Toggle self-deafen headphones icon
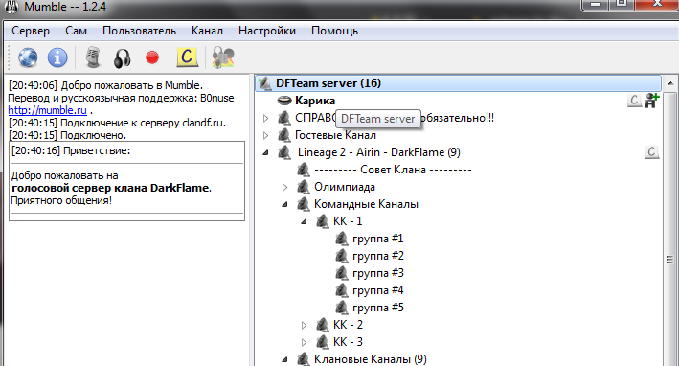This screenshot has width=679, height=366. 123,57
